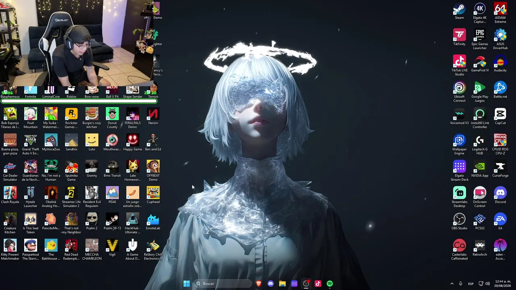516x290 pixels.
Task: Open File Explorer from the taskbar
Action: [282, 284]
